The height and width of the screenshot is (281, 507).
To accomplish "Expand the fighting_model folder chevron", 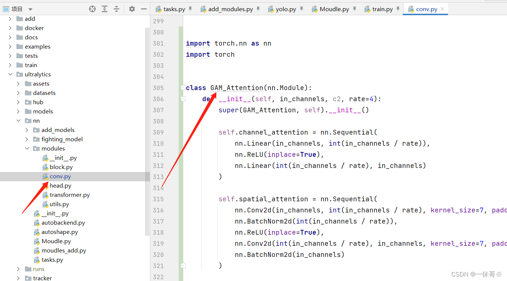I will click(x=27, y=139).
